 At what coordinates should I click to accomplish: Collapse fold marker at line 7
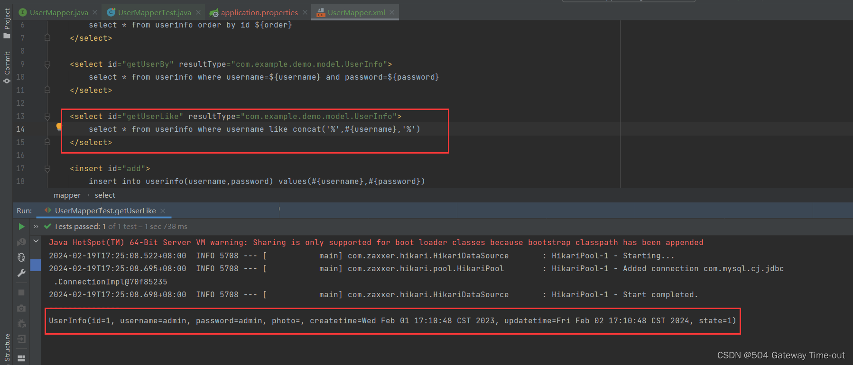[47, 37]
